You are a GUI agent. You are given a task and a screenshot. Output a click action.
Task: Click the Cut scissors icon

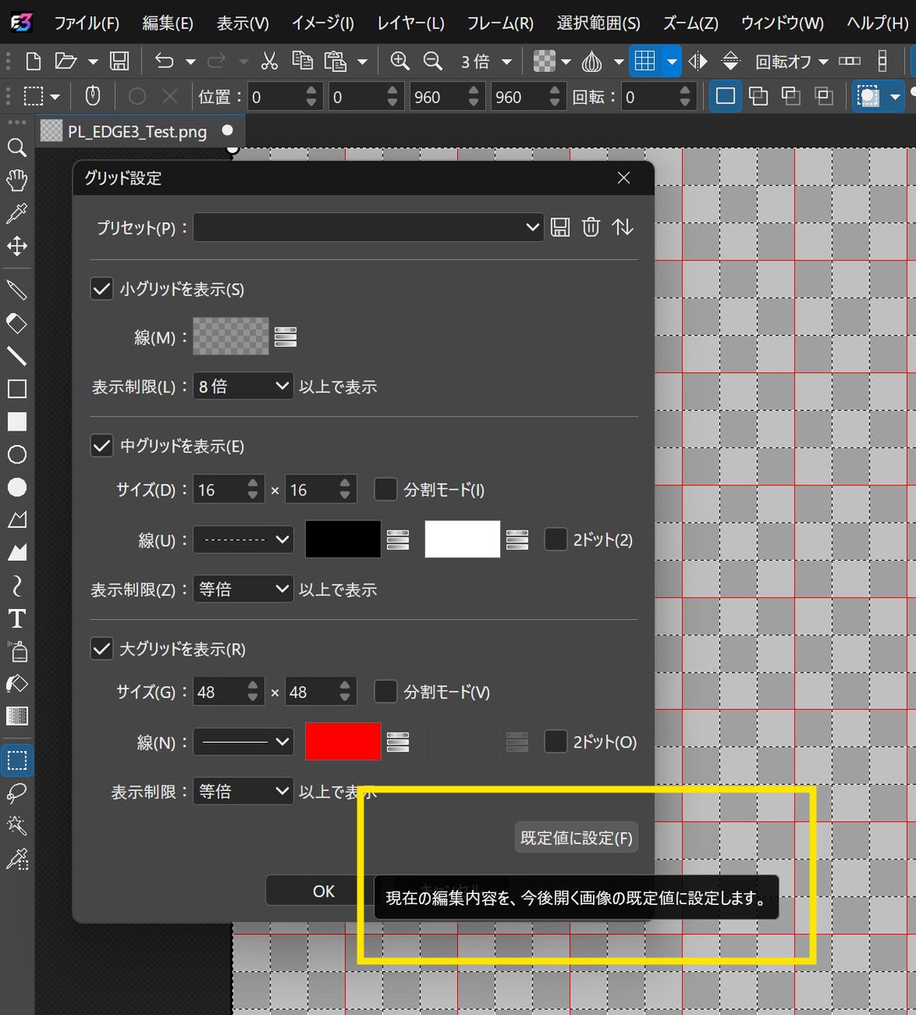(x=270, y=61)
